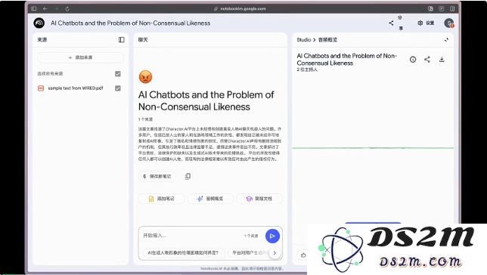The height and width of the screenshot is (275, 487).
Task: Open the user account avatar
Action: tap(448, 23)
